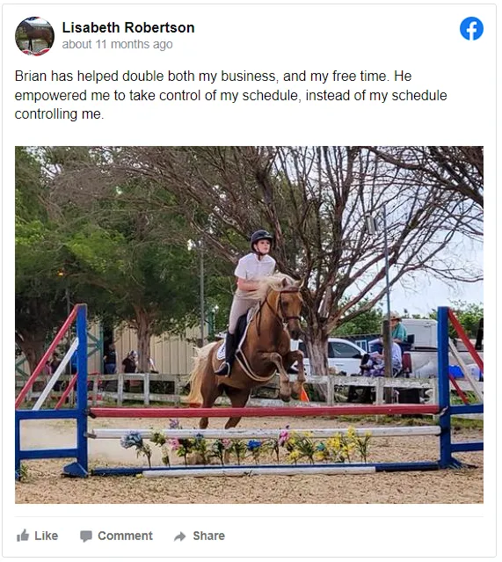Screen dimensions: 502x562
Task: Click the person wearing a cowboy hat
Action: (397, 328)
